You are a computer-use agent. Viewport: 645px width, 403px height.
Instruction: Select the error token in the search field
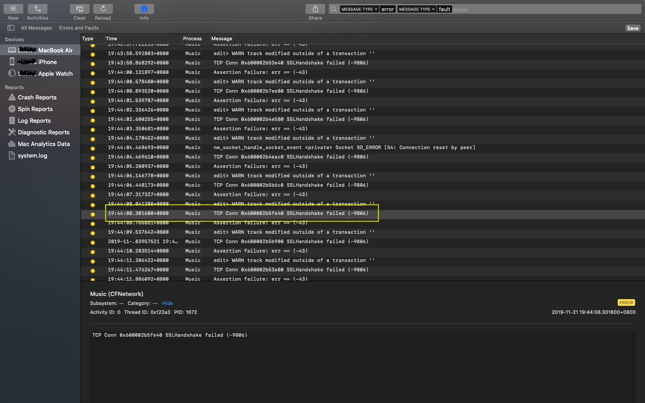[387, 9]
